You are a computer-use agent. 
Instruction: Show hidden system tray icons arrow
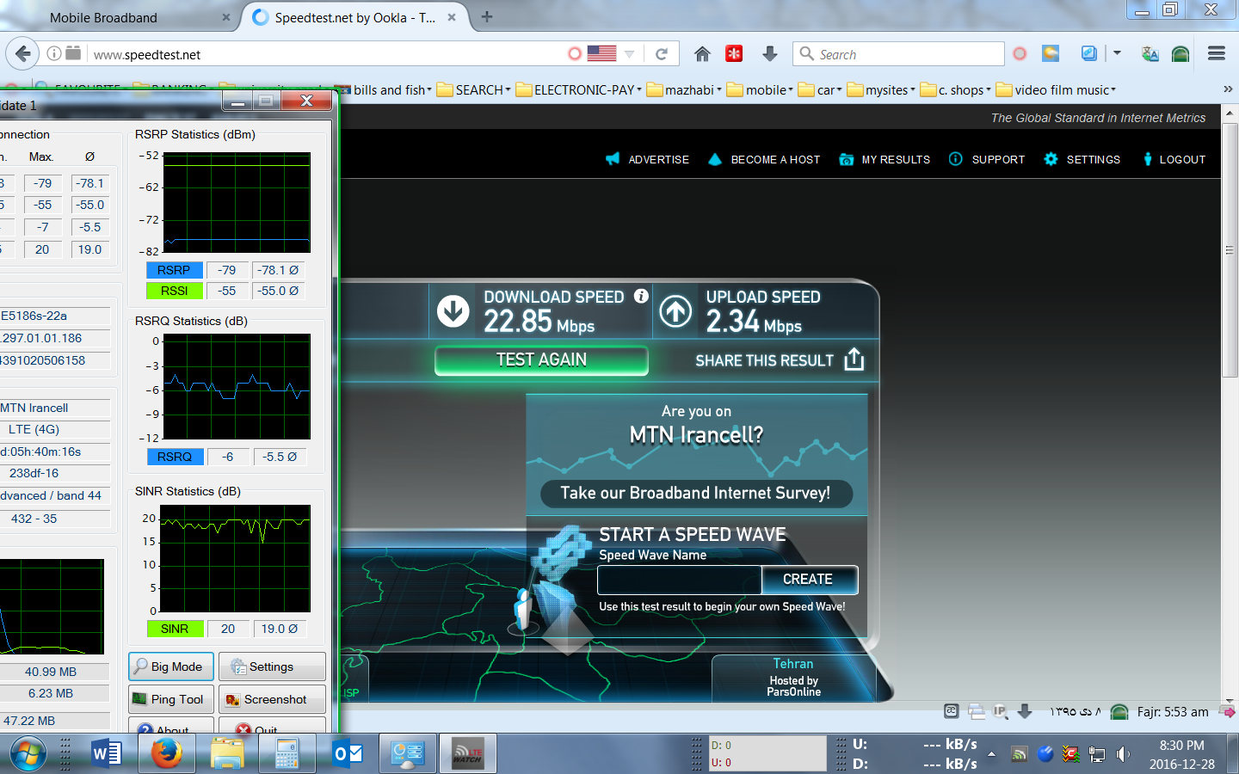click(x=991, y=754)
